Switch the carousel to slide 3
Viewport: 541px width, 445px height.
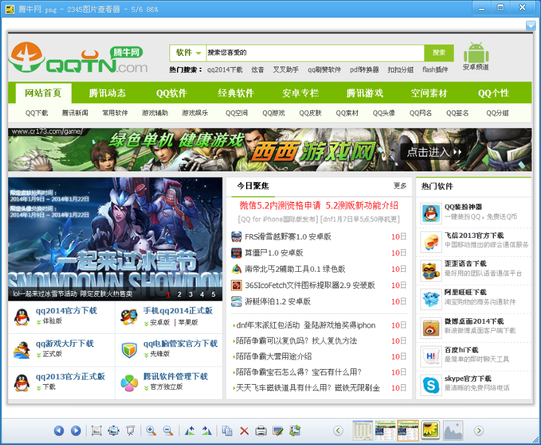coord(190,294)
